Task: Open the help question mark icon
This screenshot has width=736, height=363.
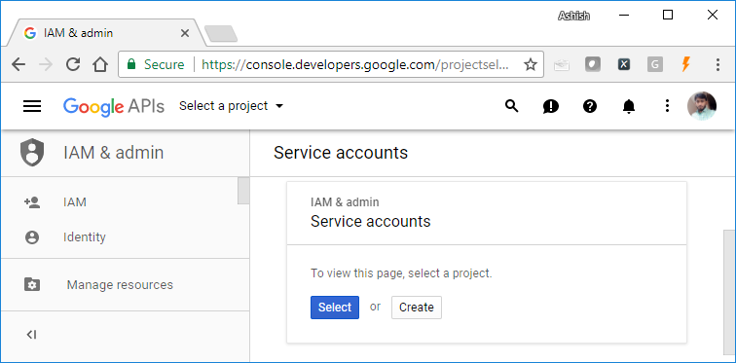Action: pyautogui.click(x=590, y=106)
